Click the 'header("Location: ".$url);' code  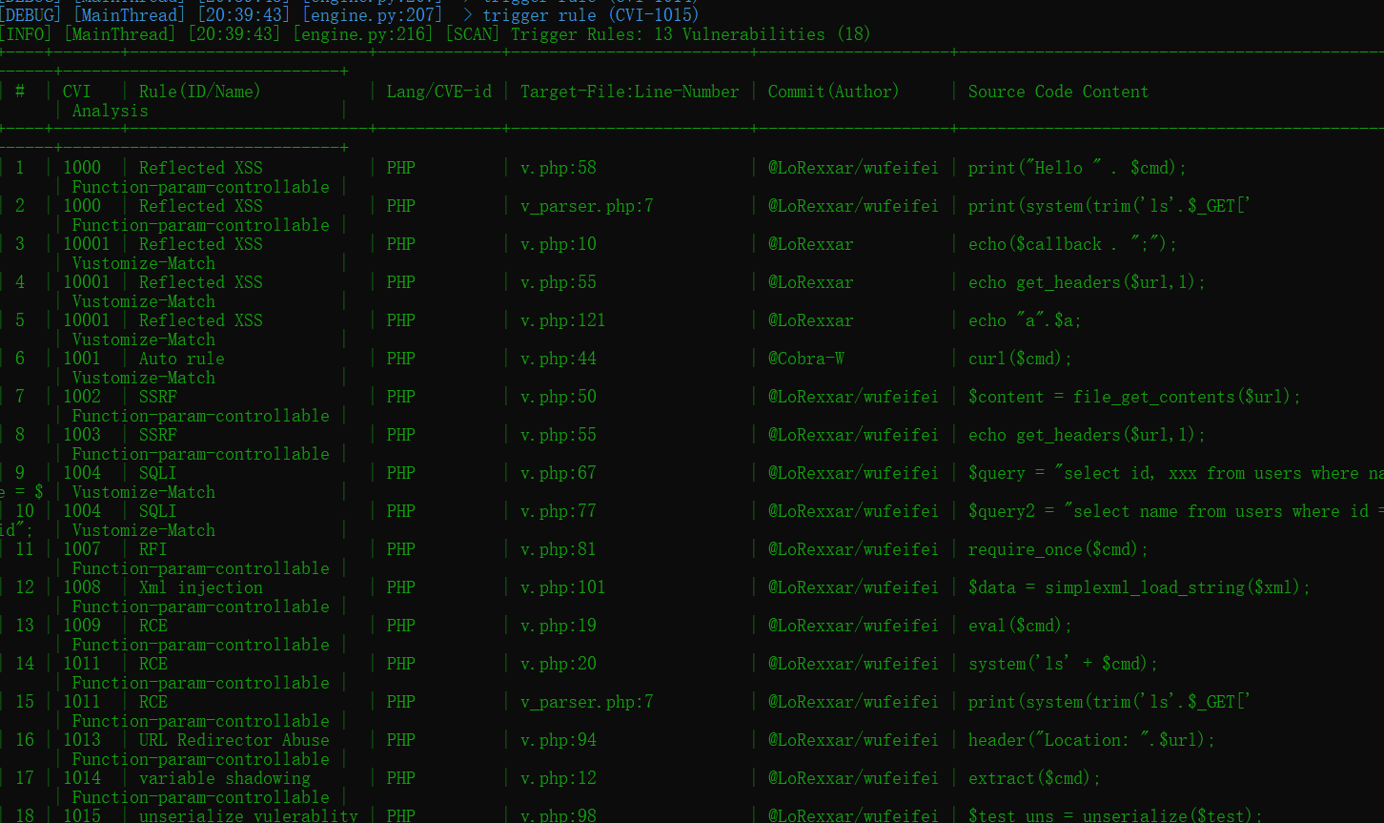pyautogui.click(x=1092, y=740)
